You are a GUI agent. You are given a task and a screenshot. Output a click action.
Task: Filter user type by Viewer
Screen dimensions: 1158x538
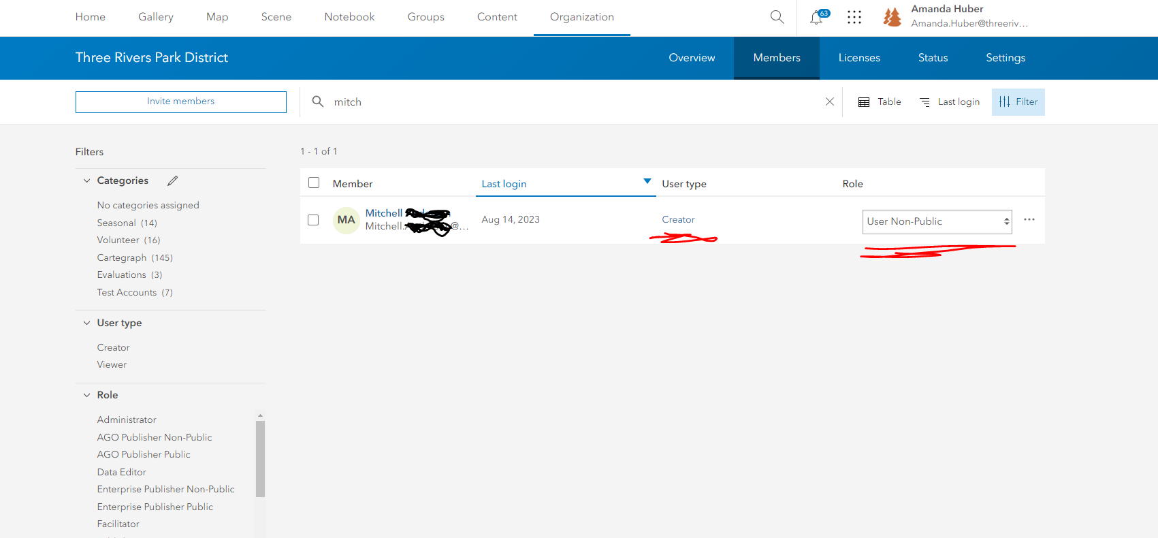[112, 364]
